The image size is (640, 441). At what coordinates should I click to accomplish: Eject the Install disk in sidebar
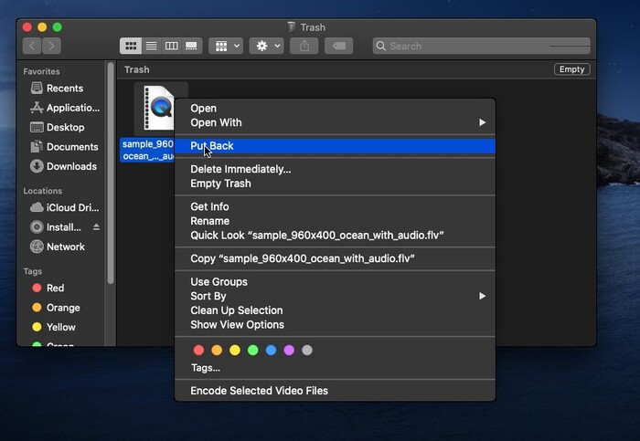point(96,226)
